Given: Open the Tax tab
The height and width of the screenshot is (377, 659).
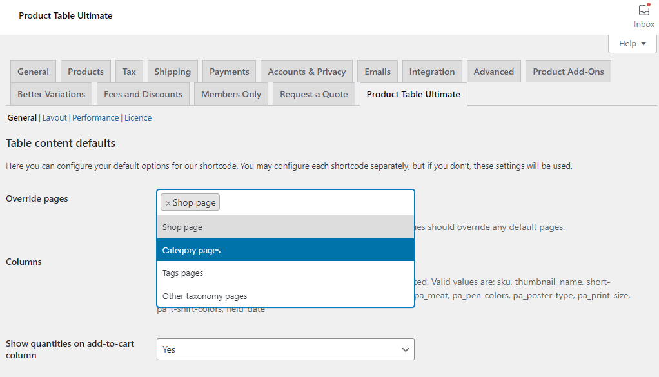Looking at the screenshot, I should point(129,72).
